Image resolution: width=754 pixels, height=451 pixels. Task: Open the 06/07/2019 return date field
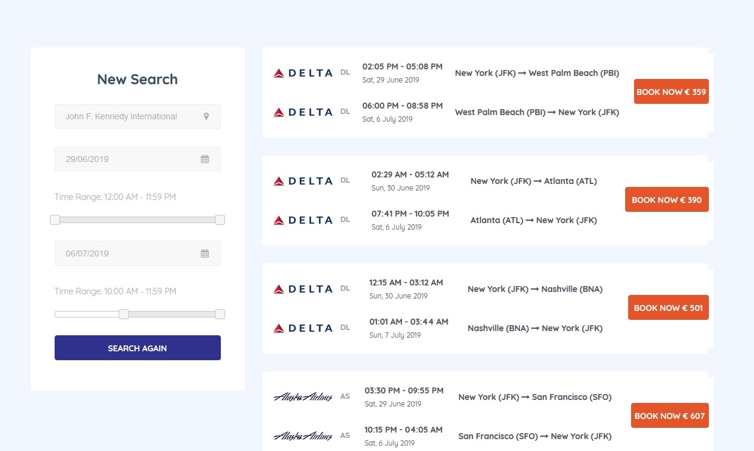coord(138,253)
